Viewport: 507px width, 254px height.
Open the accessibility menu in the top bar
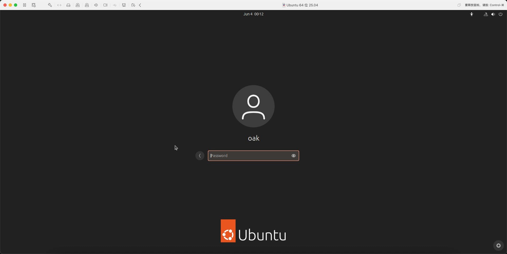point(472,14)
